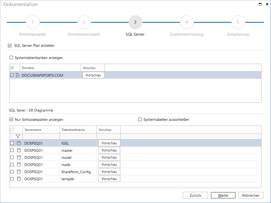Click the model database name cell
The width and height of the screenshot is (271, 203).
(x=78, y=158)
